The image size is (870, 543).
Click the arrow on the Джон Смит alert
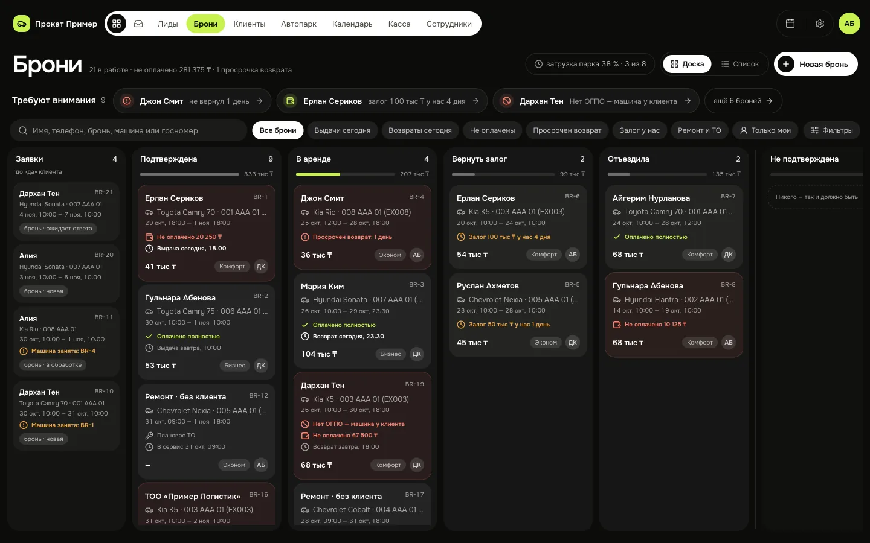(x=259, y=101)
